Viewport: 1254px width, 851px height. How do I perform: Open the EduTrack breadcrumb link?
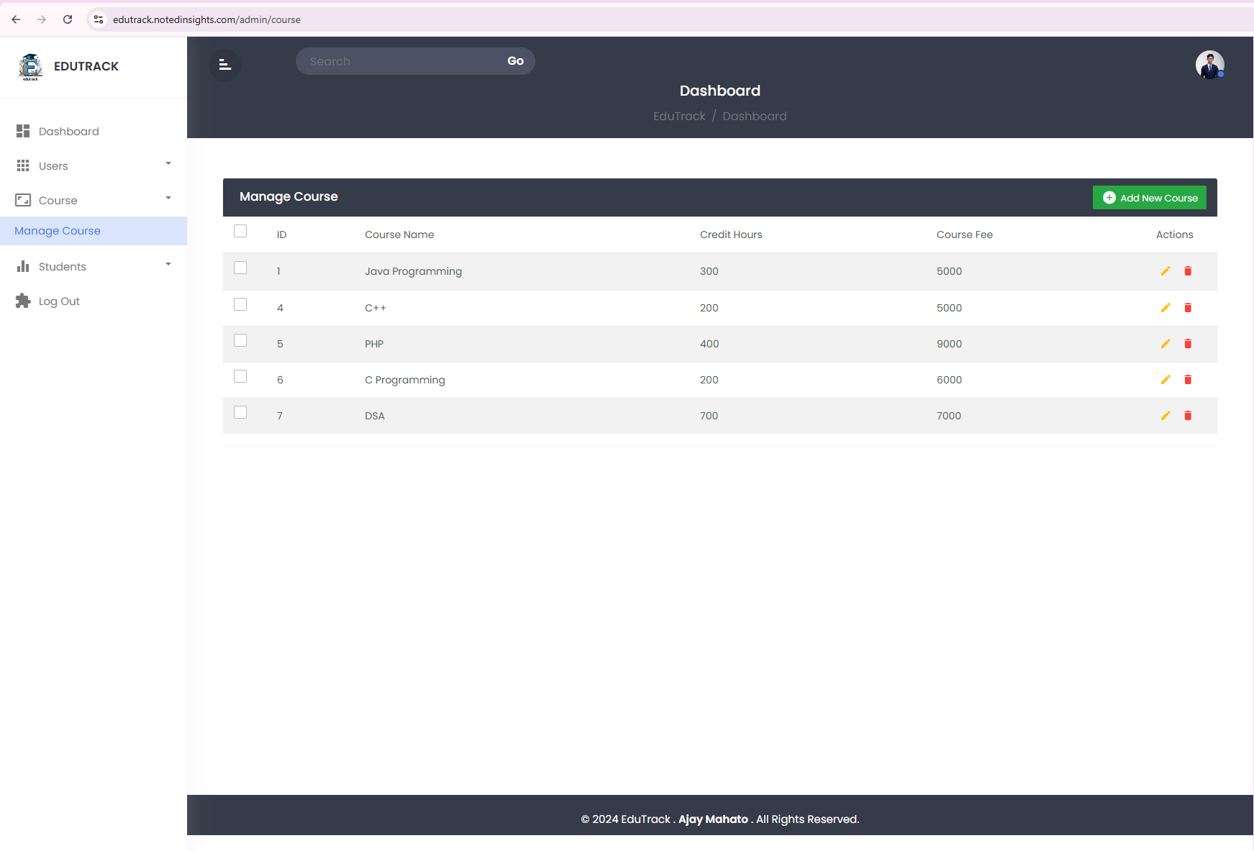click(x=678, y=116)
